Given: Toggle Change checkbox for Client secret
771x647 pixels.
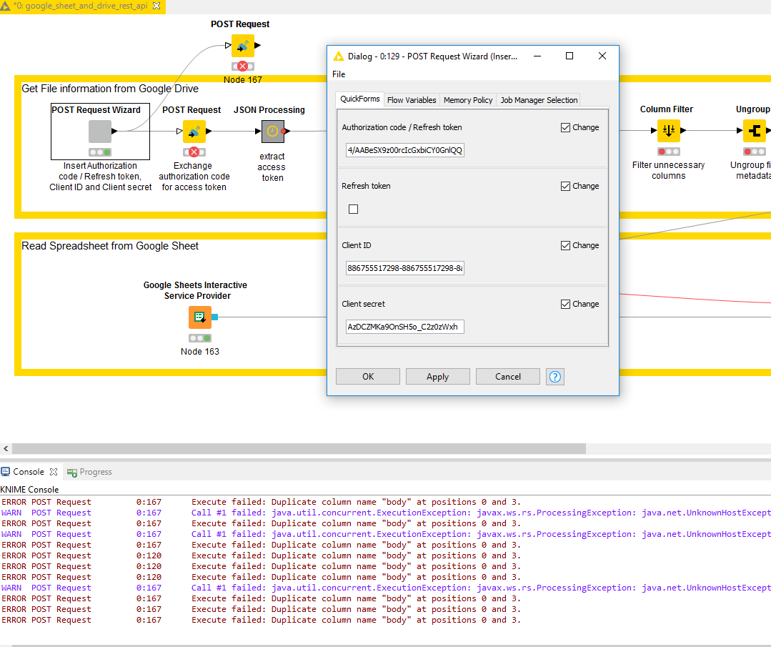Looking at the screenshot, I should click(x=566, y=304).
